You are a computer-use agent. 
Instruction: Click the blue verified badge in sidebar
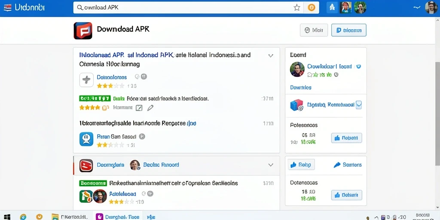point(358,67)
